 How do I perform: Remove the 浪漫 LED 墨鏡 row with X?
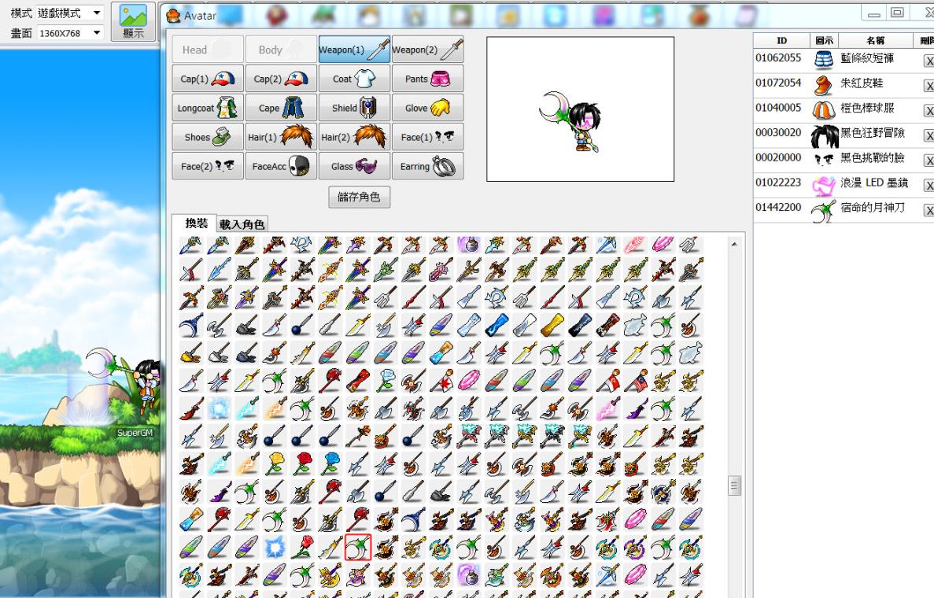[928, 185]
